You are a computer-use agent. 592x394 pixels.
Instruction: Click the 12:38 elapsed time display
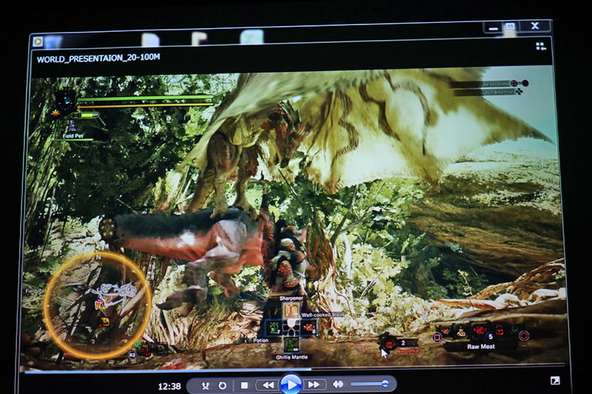pos(169,386)
